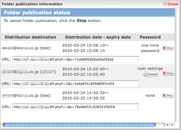Viewport: 181px width, 130px height.
Task: Click the Distribution date - expiry date header
Action: coord(98,37)
